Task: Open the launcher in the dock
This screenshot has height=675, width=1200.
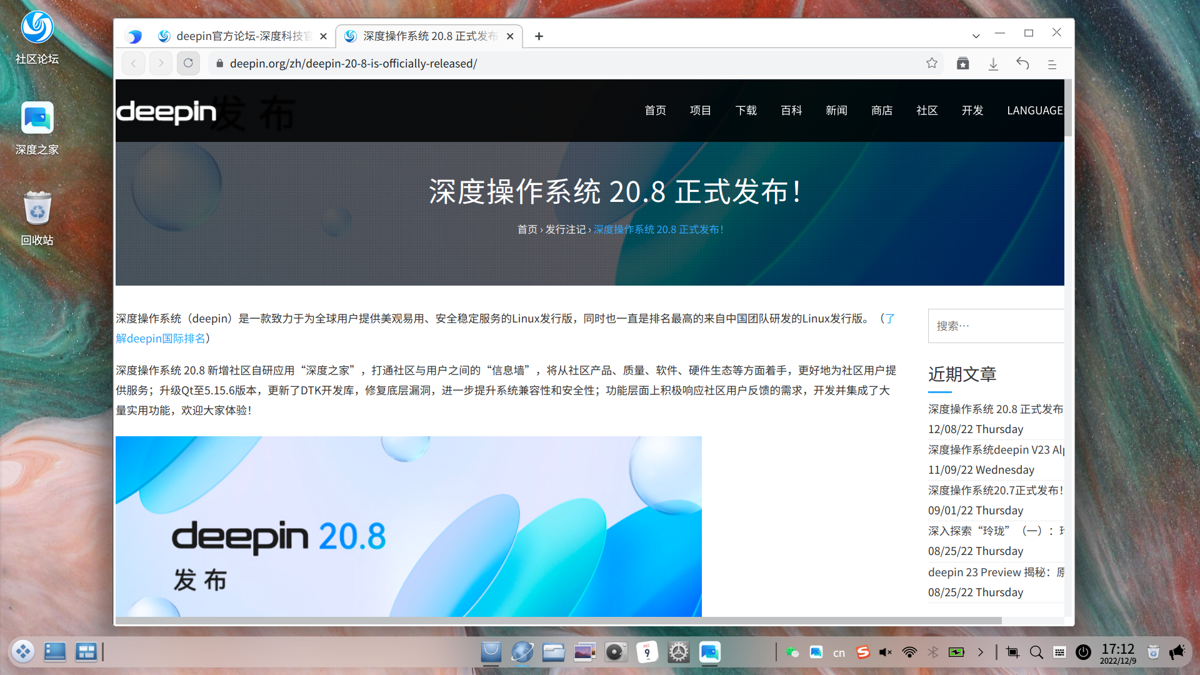Action: (23, 652)
